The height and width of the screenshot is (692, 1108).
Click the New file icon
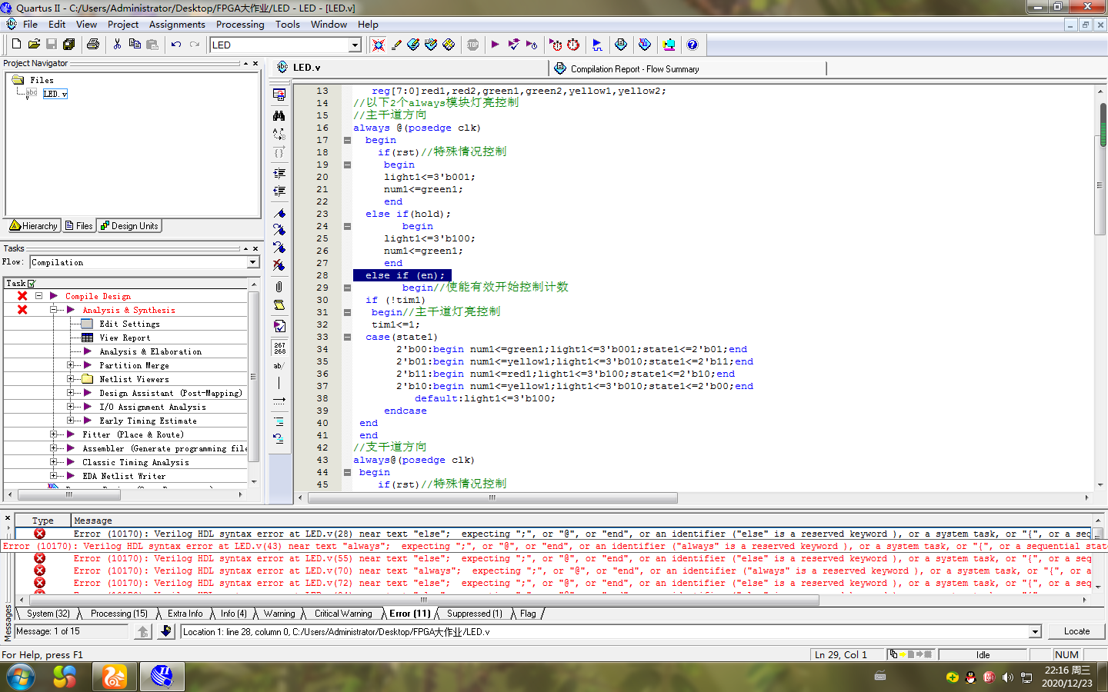pyautogui.click(x=17, y=45)
